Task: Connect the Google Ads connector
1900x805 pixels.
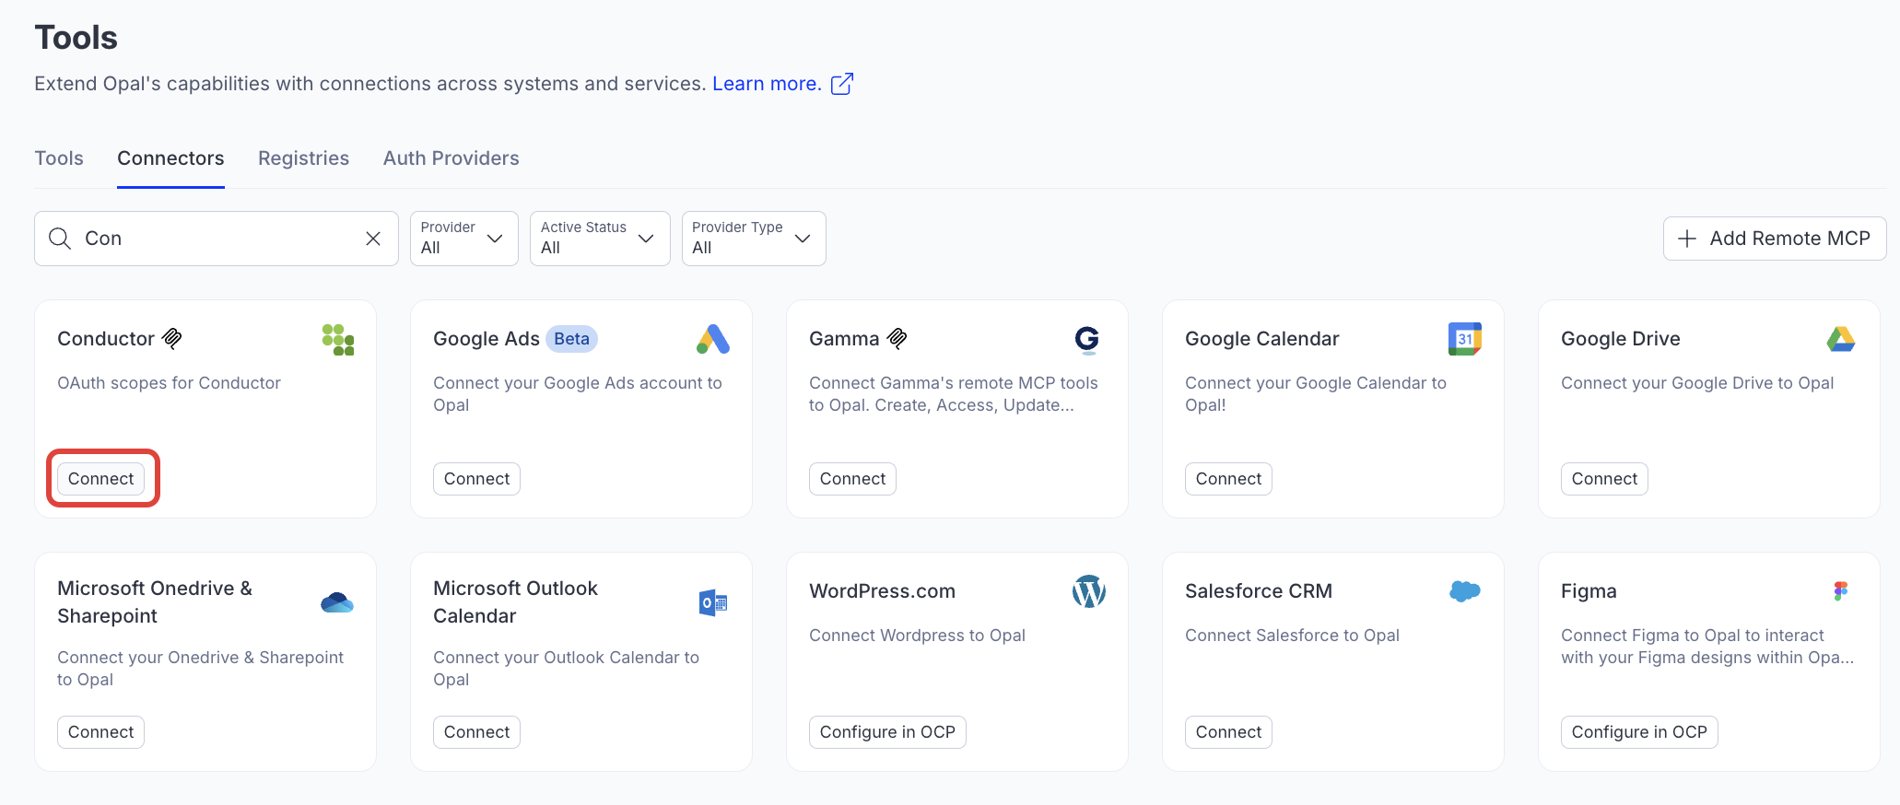Action: tap(476, 479)
